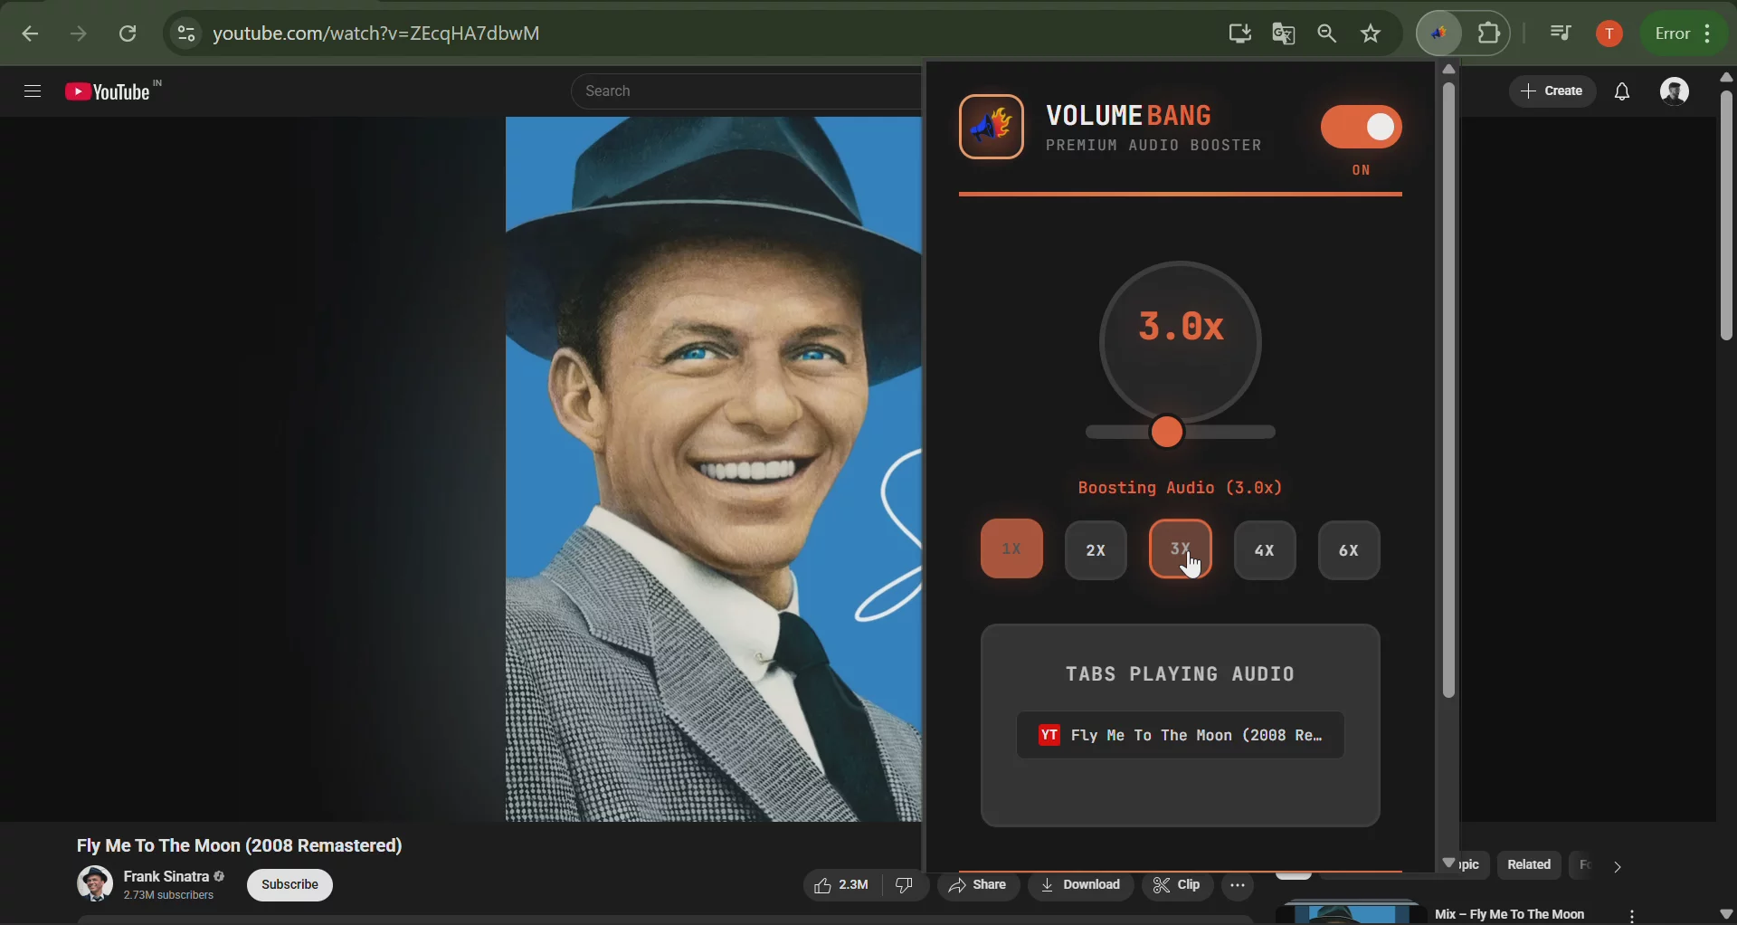Open the Mix playlist options menu
This screenshot has height=925, width=1737.
(x=1630, y=914)
